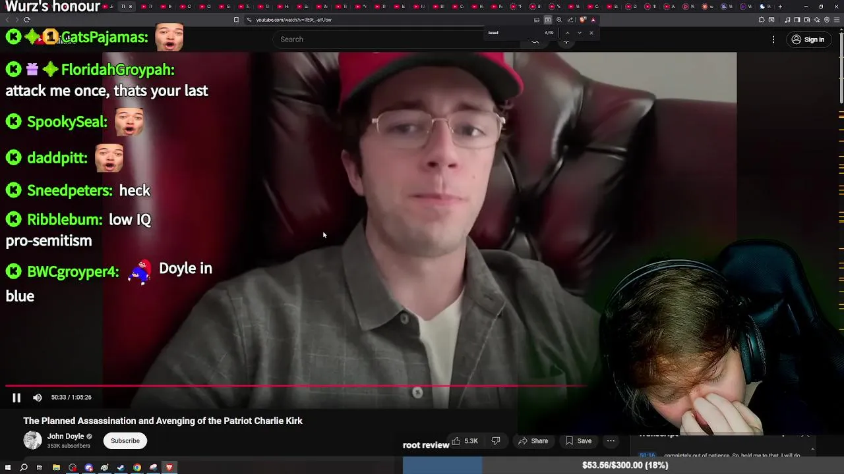Screen dimensions: 844x474
Task: Click the red video progress bar
Action: coord(295,386)
